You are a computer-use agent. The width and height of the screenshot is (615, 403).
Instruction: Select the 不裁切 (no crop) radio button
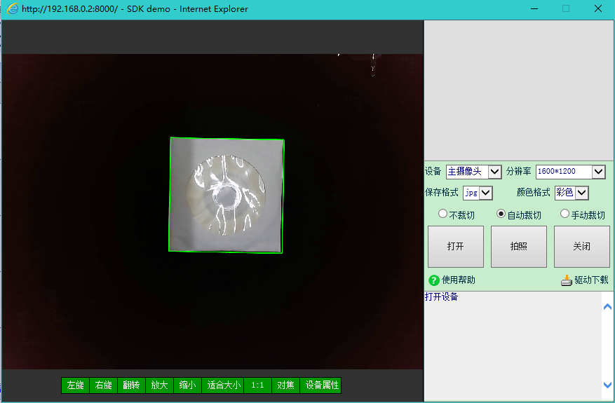[x=442, y=214]
